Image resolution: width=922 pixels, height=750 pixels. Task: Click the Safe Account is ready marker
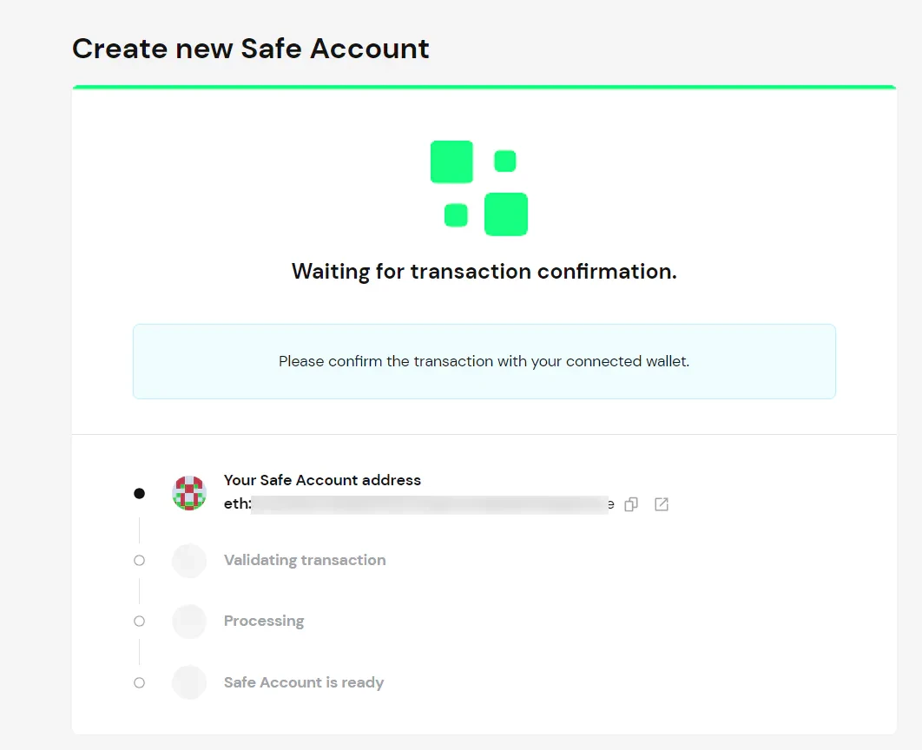click(x=139, y=683)
